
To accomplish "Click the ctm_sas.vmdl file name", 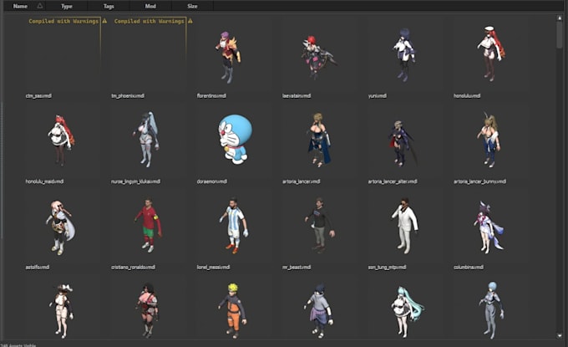I will coord(38,95).
